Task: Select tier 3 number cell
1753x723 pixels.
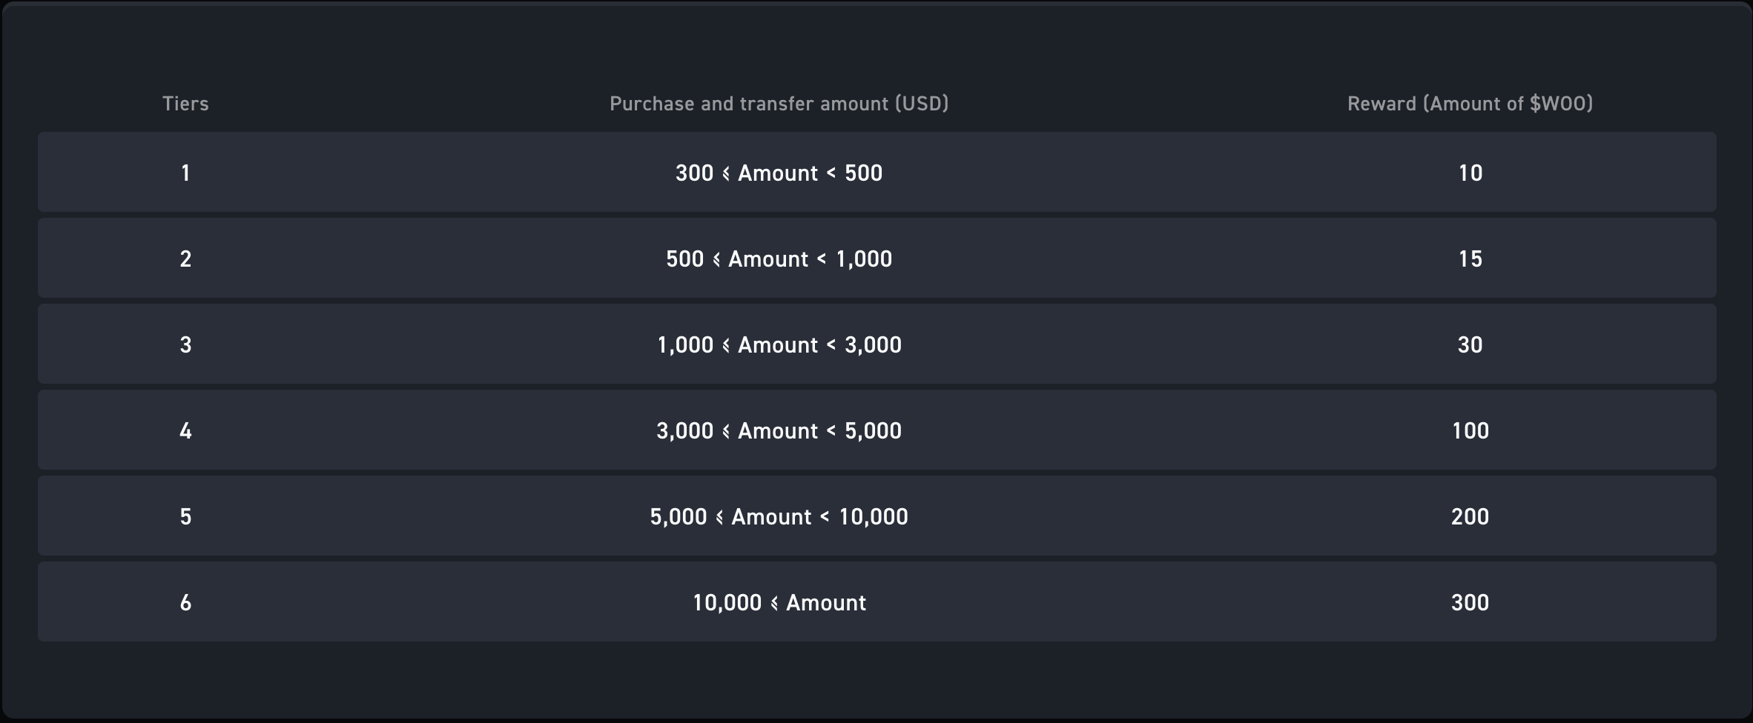Action: point(185,345)
